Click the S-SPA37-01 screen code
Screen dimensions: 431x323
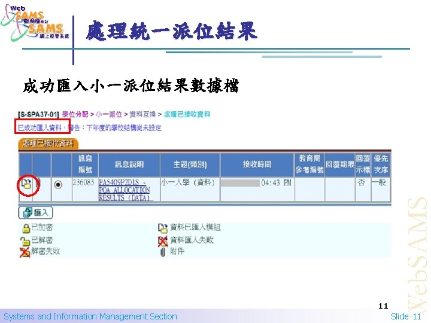[38, 114]
